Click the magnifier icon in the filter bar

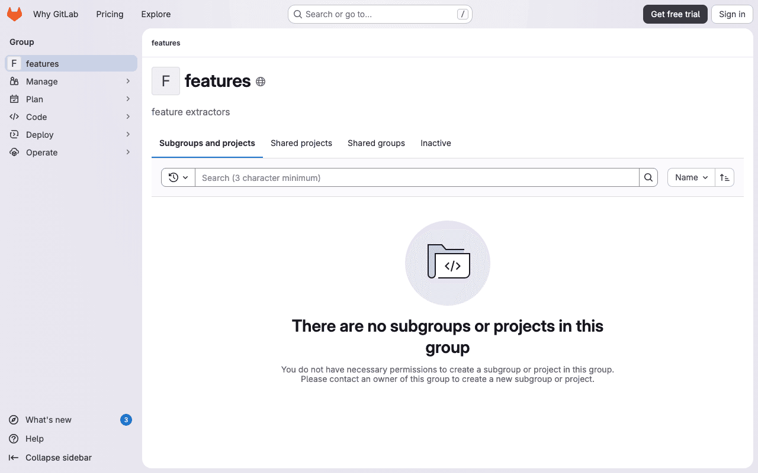648,177
